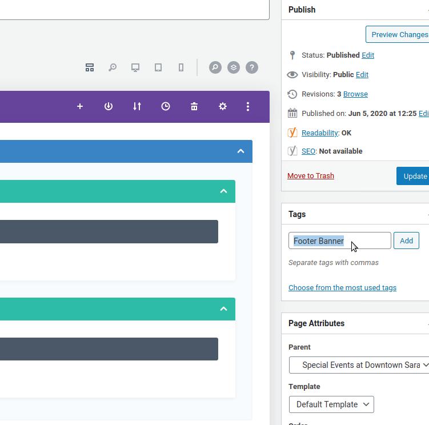Click the Footer Banner tag input field

click(x=339, y=240)
